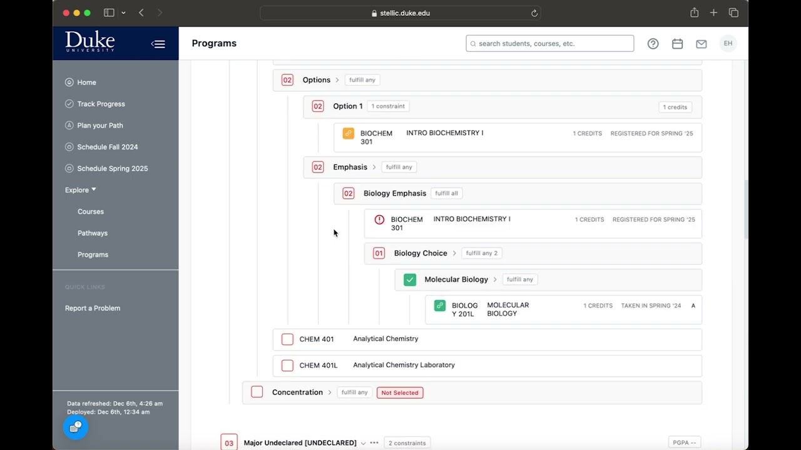Click TAKEN IN SPRING '24 status
Image resolution: width=801 pixels, height=450 pixels.
tap(651, 306)
